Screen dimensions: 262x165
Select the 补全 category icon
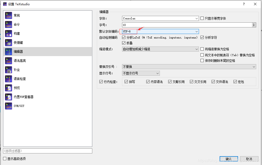(9, 70)
